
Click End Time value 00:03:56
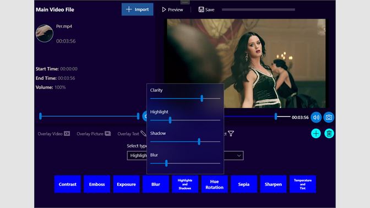tap(66, 78)
